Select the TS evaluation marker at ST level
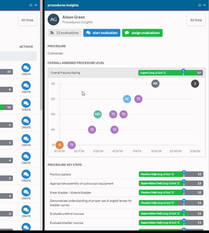Image resolution: width=209 pixels, height=233 pixels. point(71,145)
